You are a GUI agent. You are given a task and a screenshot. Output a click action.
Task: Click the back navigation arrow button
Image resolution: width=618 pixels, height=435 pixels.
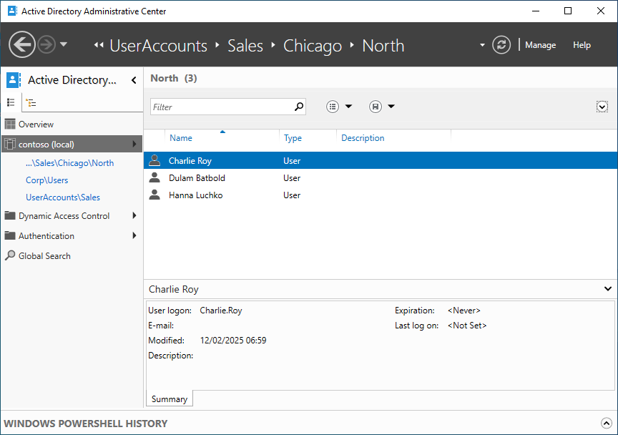22,45
